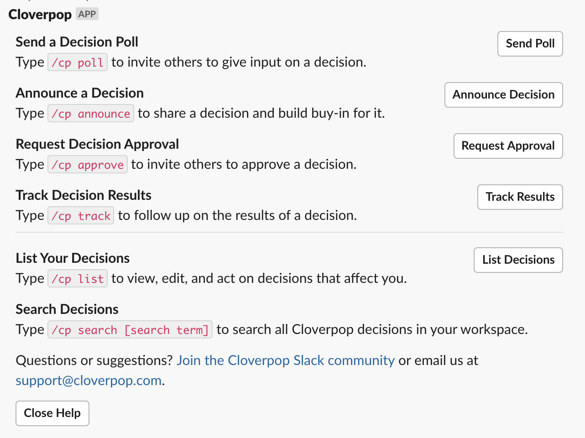Open the Announce Decision button
The height and width of the screenshot is (438, 585).
pyautogui.click(x=503, y=95)
